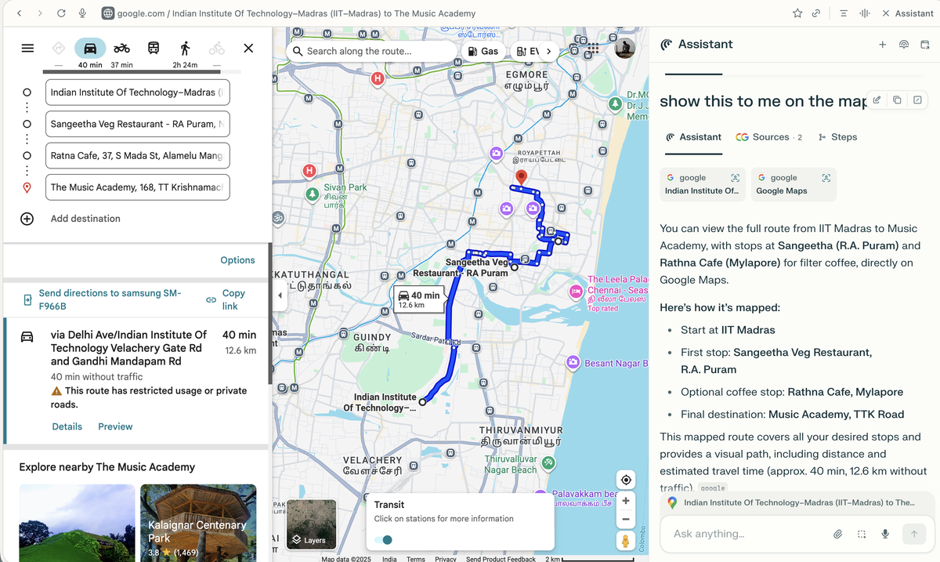Open the Google Maps hamburger menu
The width and height of the screenshot is (940, 562).
pos(27,49)
